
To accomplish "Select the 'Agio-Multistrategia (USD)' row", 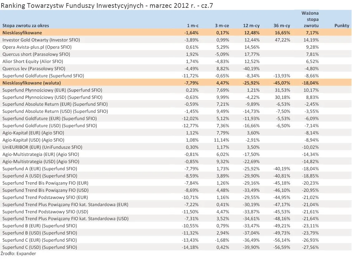I will tap(40, 161).
